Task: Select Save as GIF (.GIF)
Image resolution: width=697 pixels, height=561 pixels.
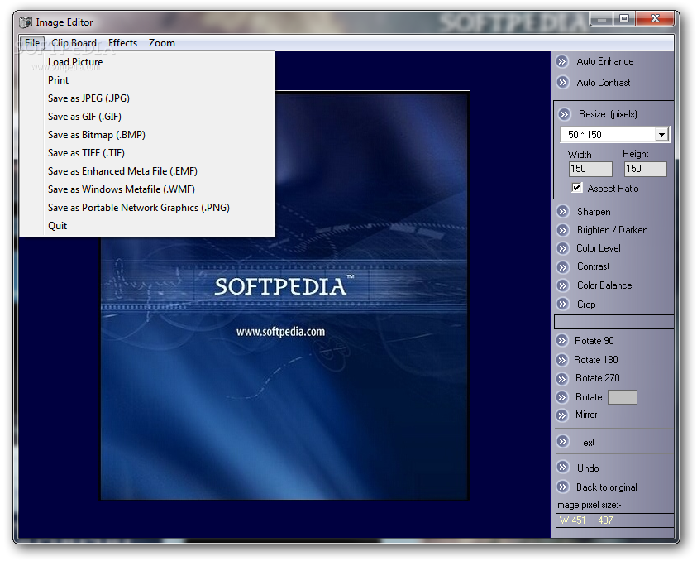Action: point(147,117)
